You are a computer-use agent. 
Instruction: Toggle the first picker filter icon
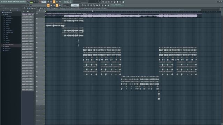[x=24, y=11]
